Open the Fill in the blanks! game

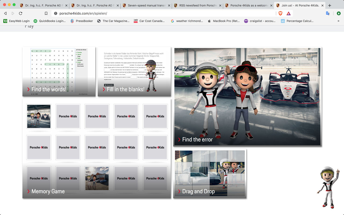(134, 71)
